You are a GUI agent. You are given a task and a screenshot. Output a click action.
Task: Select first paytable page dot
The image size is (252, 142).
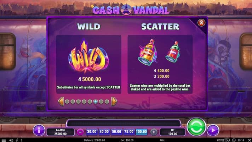(67, 102)
